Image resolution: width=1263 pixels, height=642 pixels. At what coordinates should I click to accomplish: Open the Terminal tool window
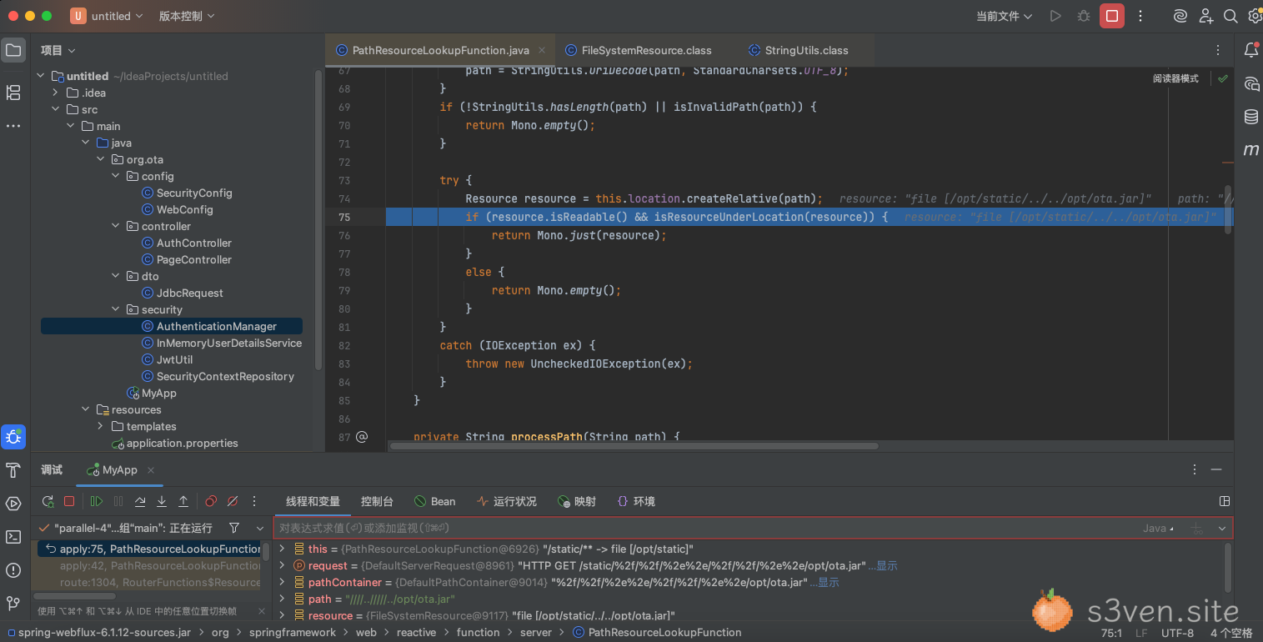point(13,537)
